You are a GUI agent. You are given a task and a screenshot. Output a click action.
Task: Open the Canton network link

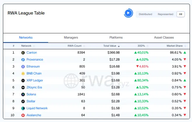coord(32,52)
